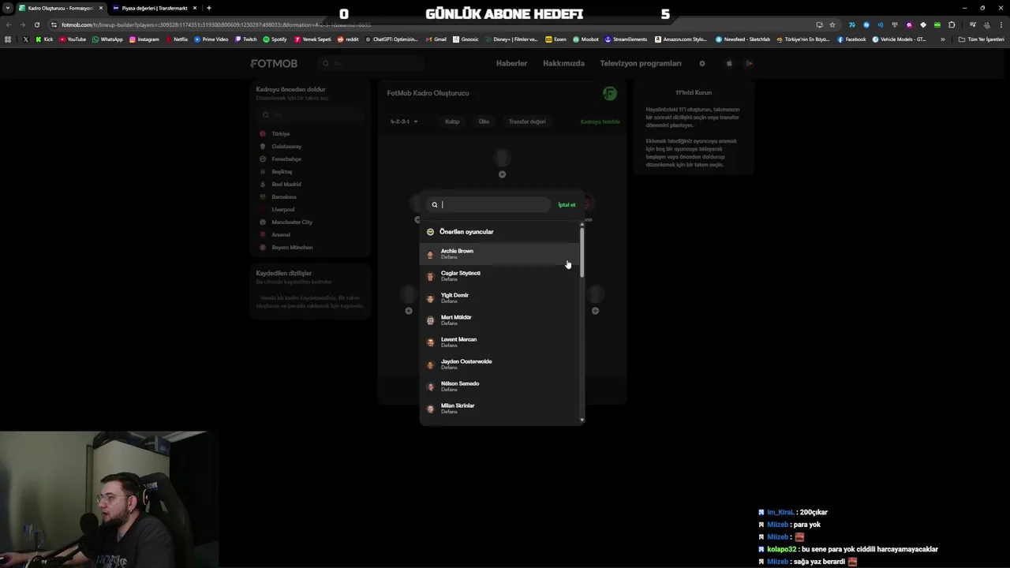Choose Manchester City in the prefill list
The height and width of the screenshot is (568, 1010).
point(311,222)
